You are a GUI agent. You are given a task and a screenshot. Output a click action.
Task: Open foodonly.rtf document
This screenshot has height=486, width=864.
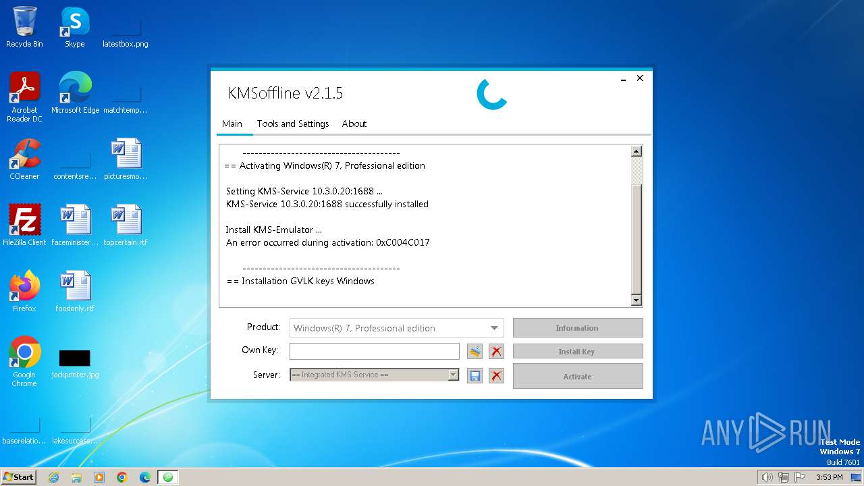point(75,292)
